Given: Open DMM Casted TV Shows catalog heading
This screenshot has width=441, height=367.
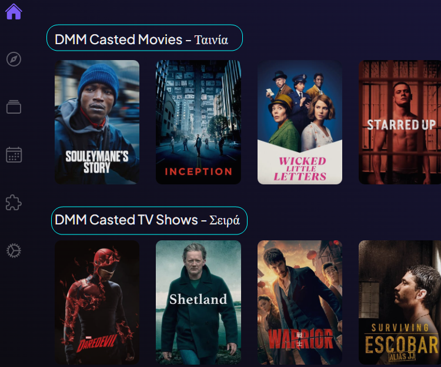Looking at the screenshot, I should point(149,220).
